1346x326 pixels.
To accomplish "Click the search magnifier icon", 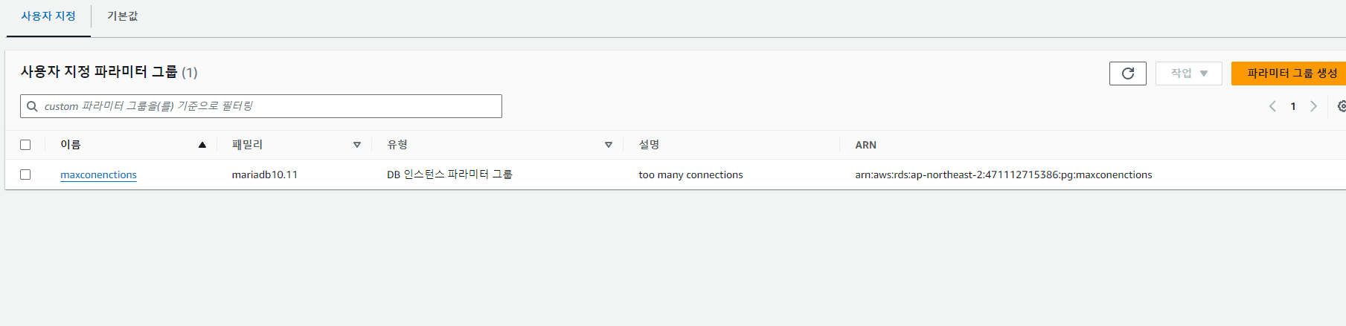I will pyautogui.click(x=33, y=106).
